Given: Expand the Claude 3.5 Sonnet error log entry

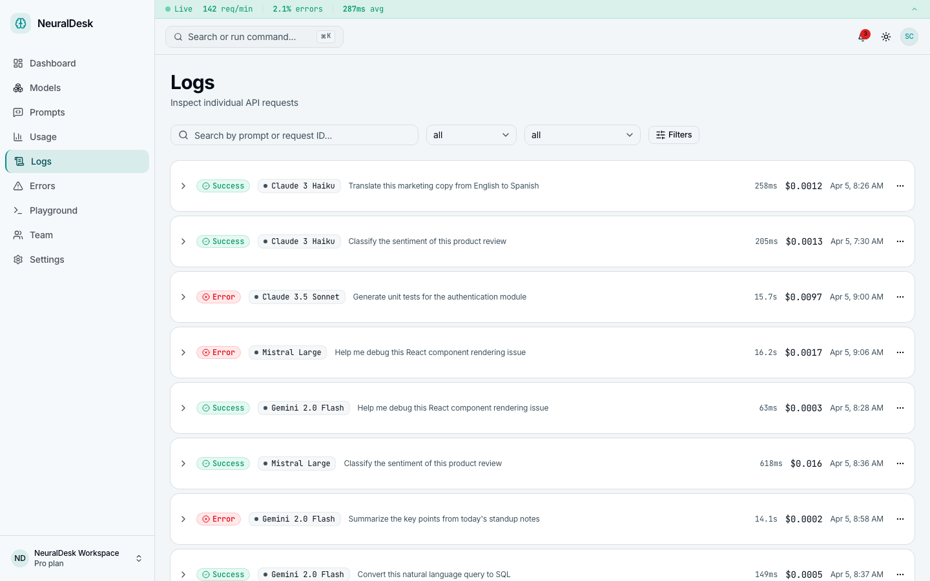Looking at the screenshot, I should point(183,297).
